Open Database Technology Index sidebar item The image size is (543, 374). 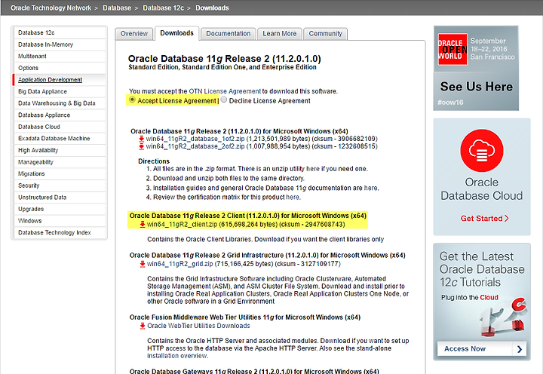click(x=60, y=233)
